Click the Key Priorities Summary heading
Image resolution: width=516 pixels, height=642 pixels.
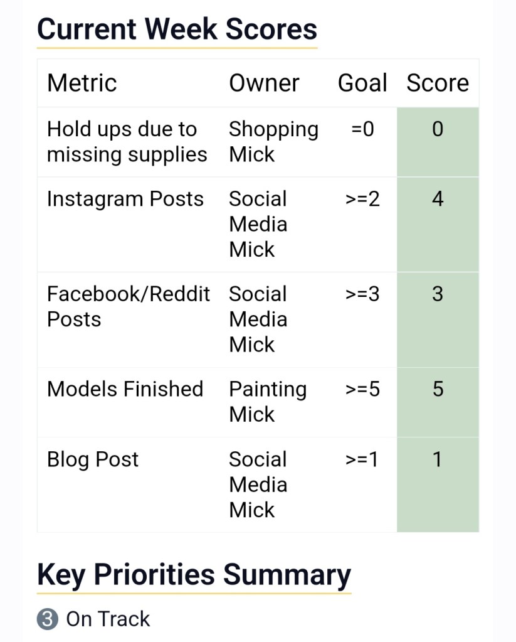(x=194, y=574)
